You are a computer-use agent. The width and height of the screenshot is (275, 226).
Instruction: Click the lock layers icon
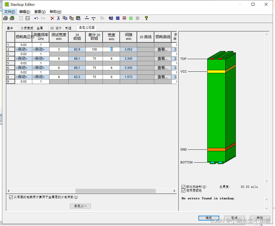111,18
